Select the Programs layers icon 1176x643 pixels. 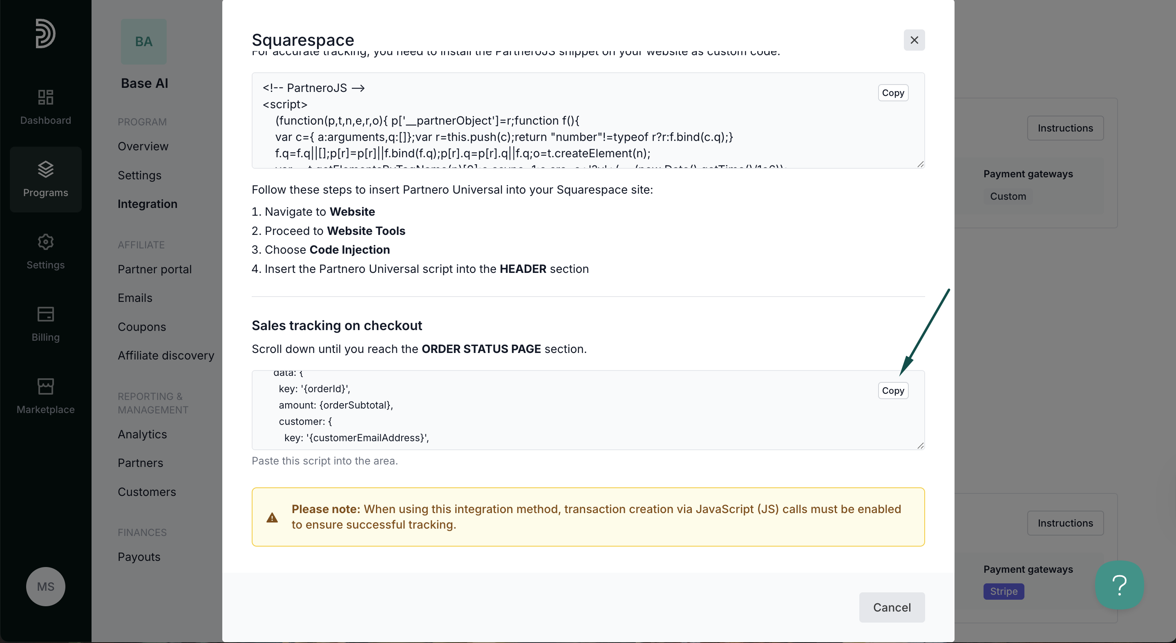[x=46, y=169]
